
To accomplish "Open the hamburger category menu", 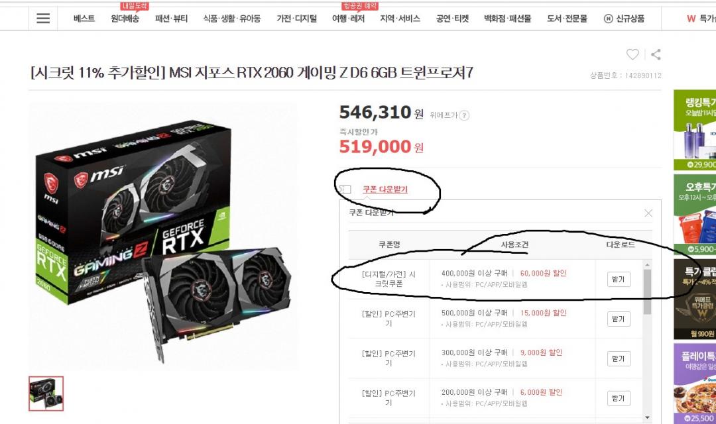I will [x=43, y=19].
